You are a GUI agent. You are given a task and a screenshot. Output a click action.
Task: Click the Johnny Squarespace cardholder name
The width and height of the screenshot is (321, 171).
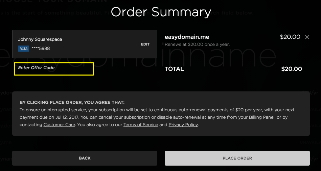click(x=40, y=39)
